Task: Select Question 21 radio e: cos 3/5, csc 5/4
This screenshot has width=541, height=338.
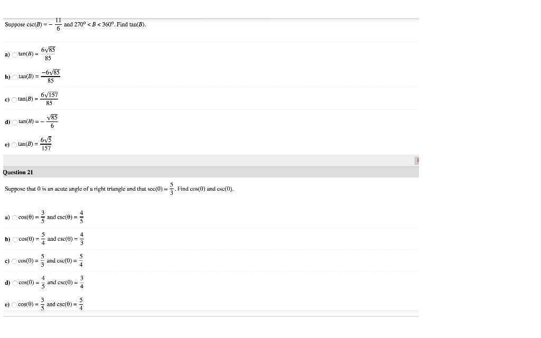Action: click(14, 305)
